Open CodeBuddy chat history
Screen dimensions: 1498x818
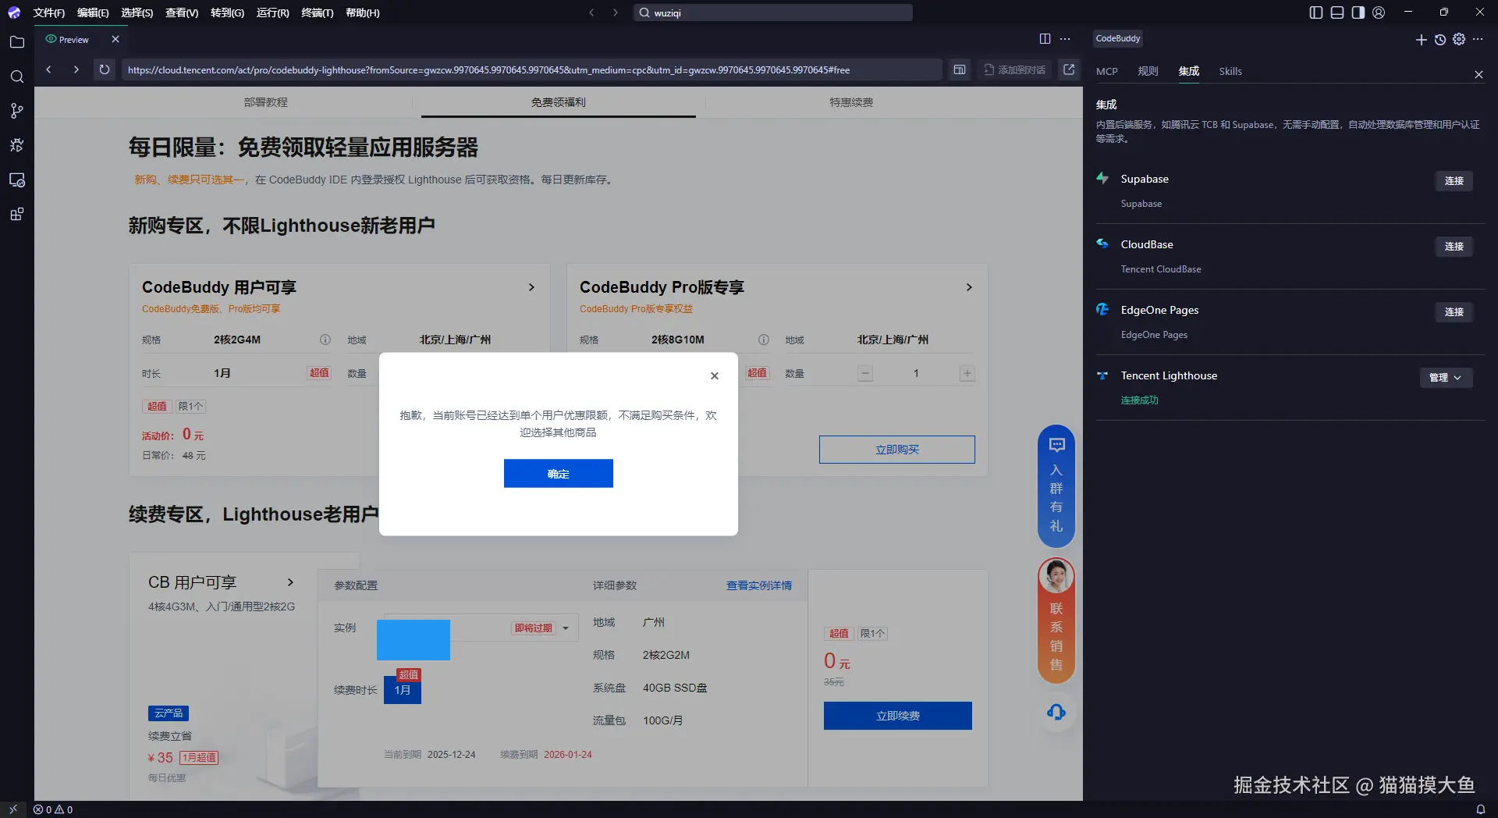[x=1440, y=39]
